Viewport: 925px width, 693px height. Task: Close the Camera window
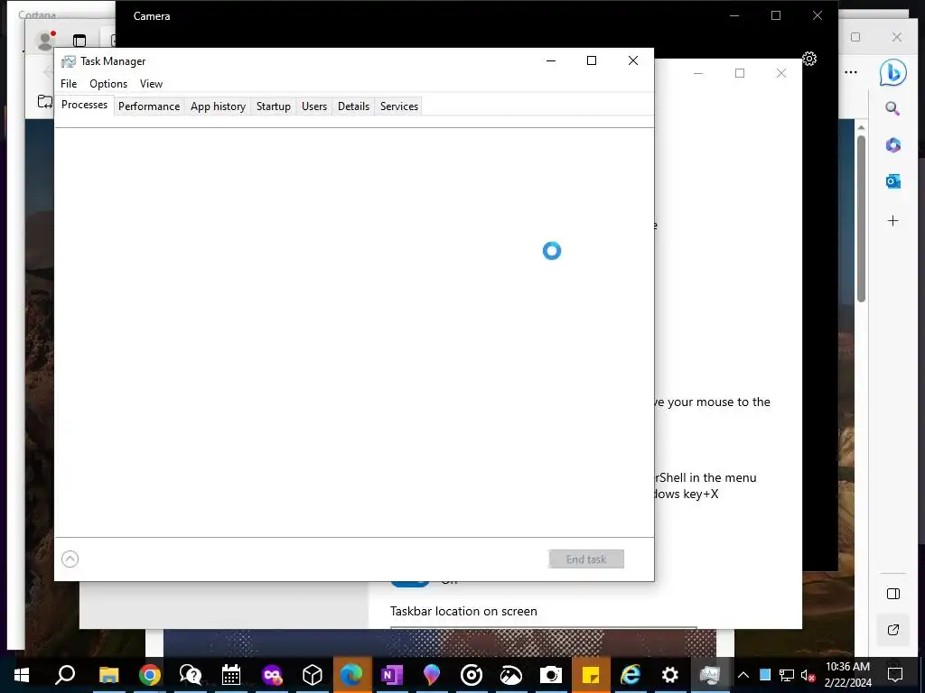(x=817, y=16)
